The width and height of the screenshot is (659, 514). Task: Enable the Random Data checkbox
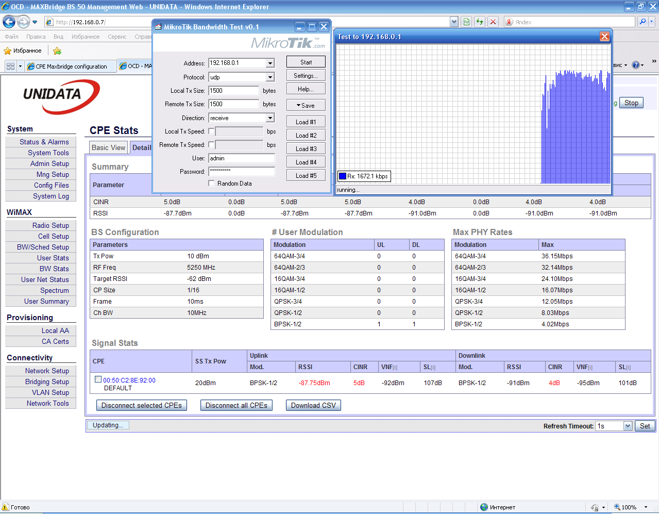[211, 183]
